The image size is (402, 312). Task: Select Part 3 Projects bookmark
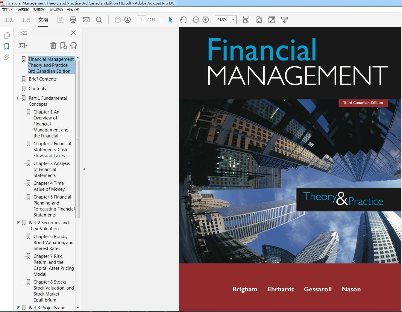coord(47,308)
